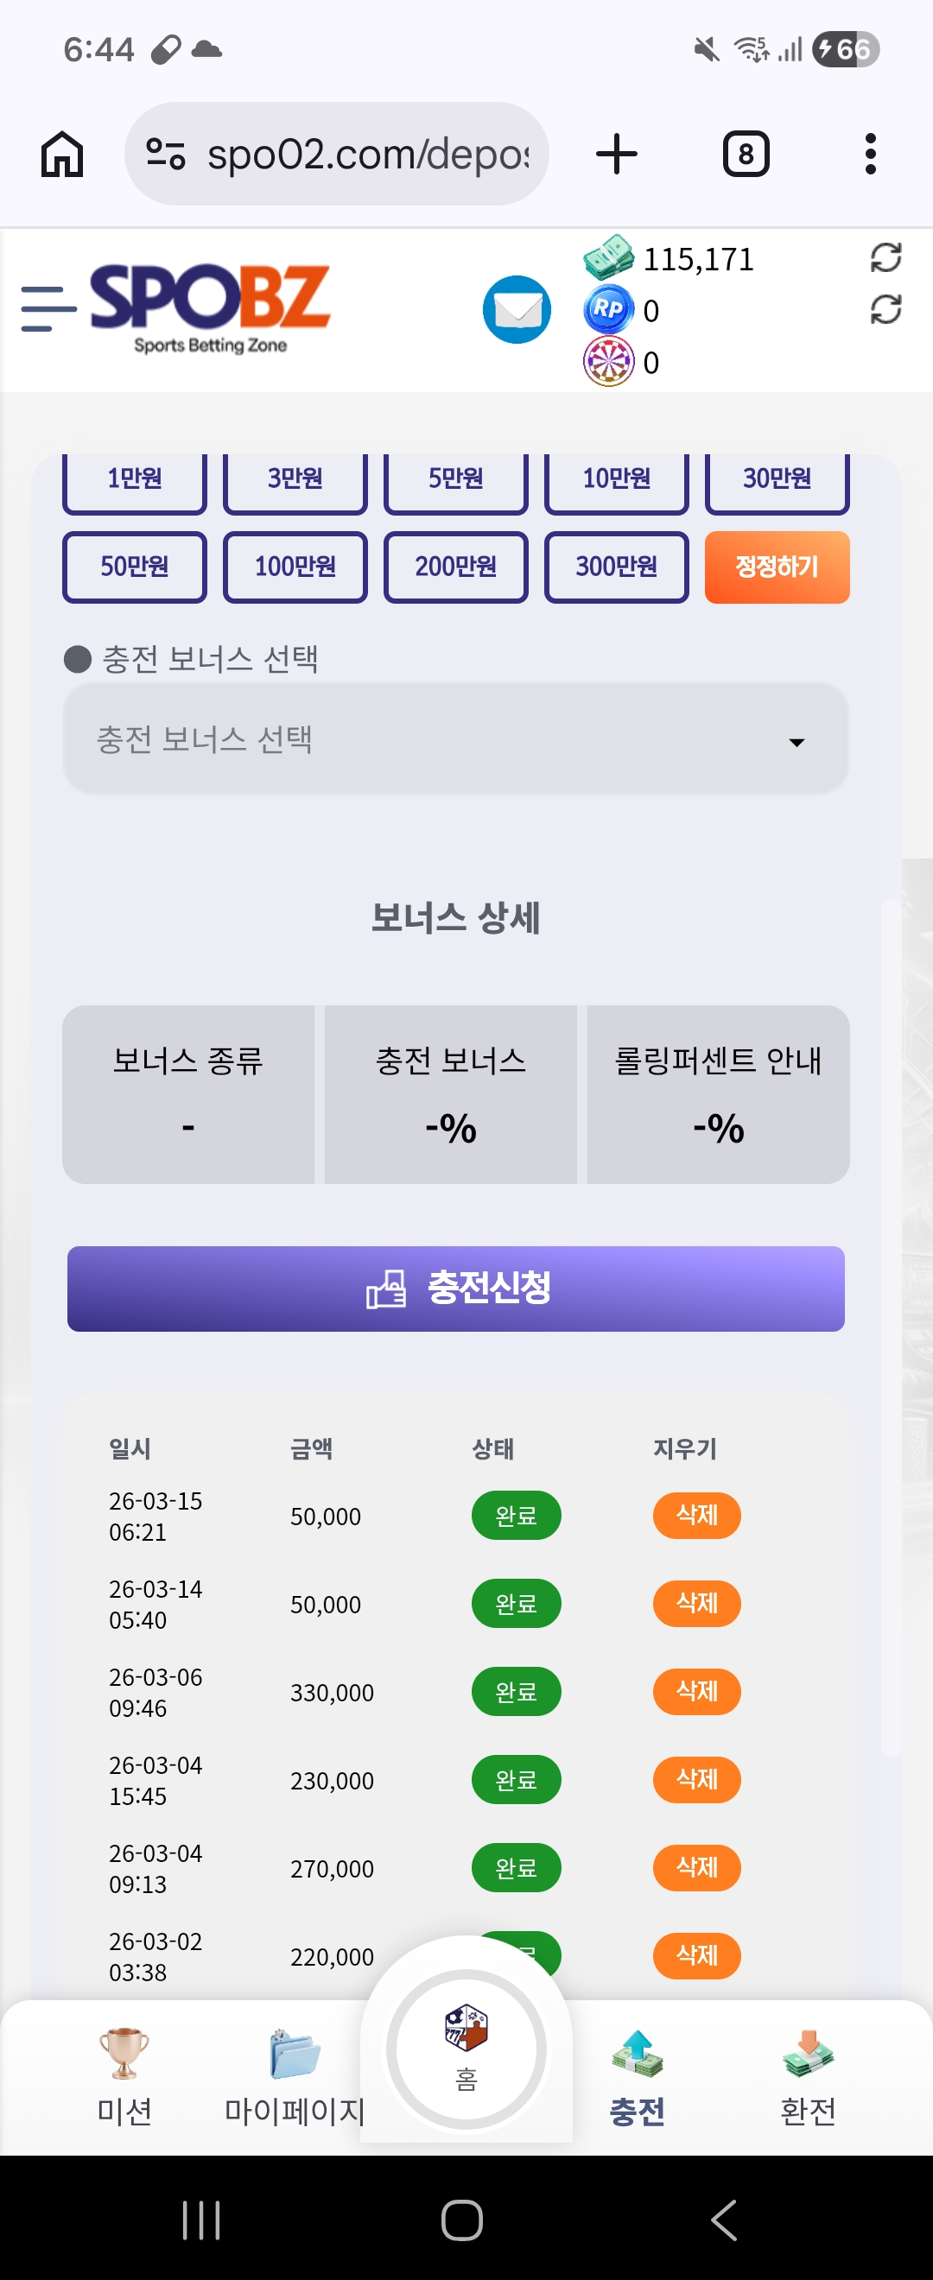Open the blue mail messages icon

tap(517, 310)
